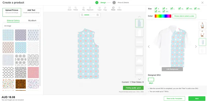Select the leopard print pattern thumbnail
Screen dimensions: 207x101
click(21, 84)
